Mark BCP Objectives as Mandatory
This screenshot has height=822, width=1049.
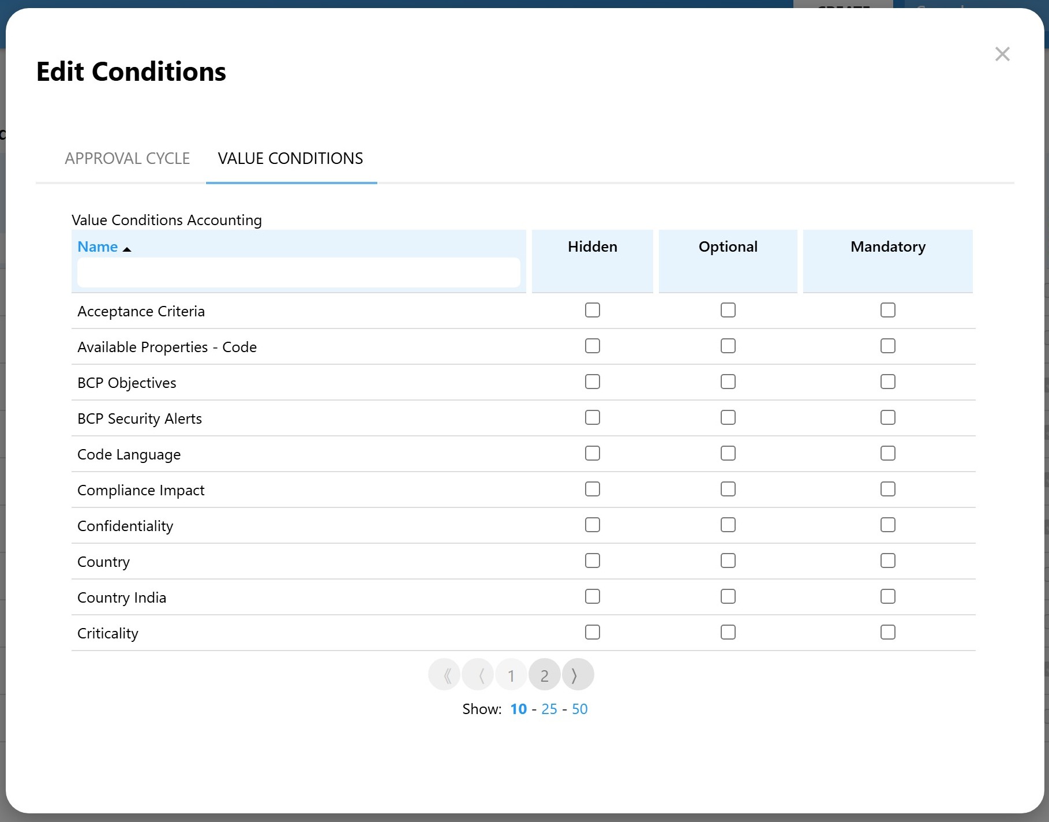tap(887, 382)
